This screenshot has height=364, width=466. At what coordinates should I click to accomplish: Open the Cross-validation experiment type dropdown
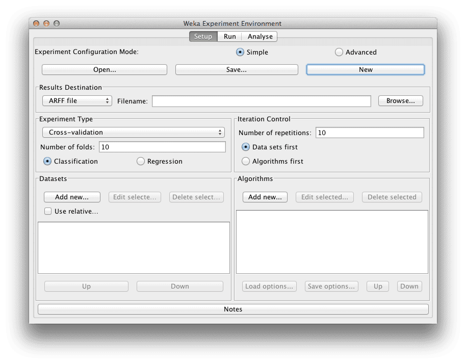point(134,132)
